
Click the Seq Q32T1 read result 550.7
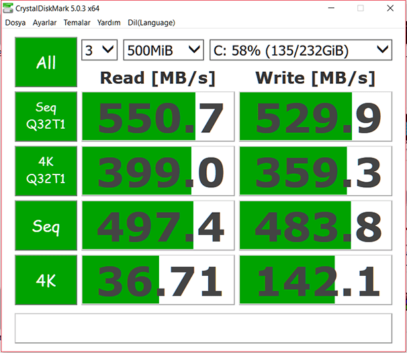pyautogui.click(x=158, y=117)
